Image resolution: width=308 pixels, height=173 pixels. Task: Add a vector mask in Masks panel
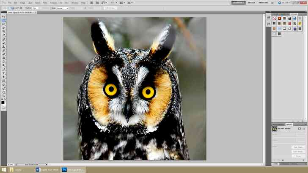(x=303, y=129)
